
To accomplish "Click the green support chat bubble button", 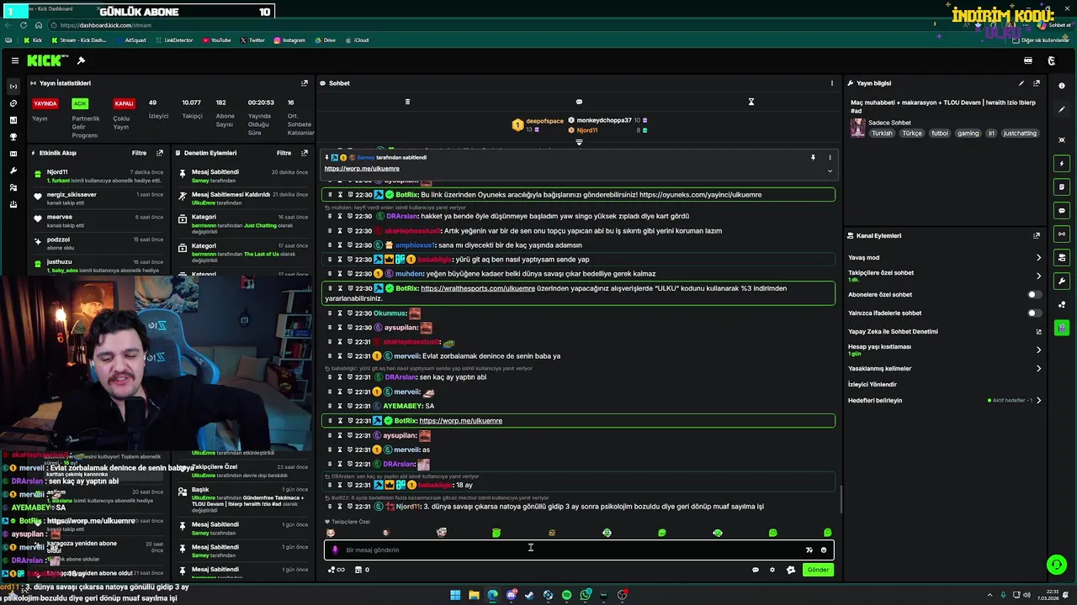I will (1056, 565).
